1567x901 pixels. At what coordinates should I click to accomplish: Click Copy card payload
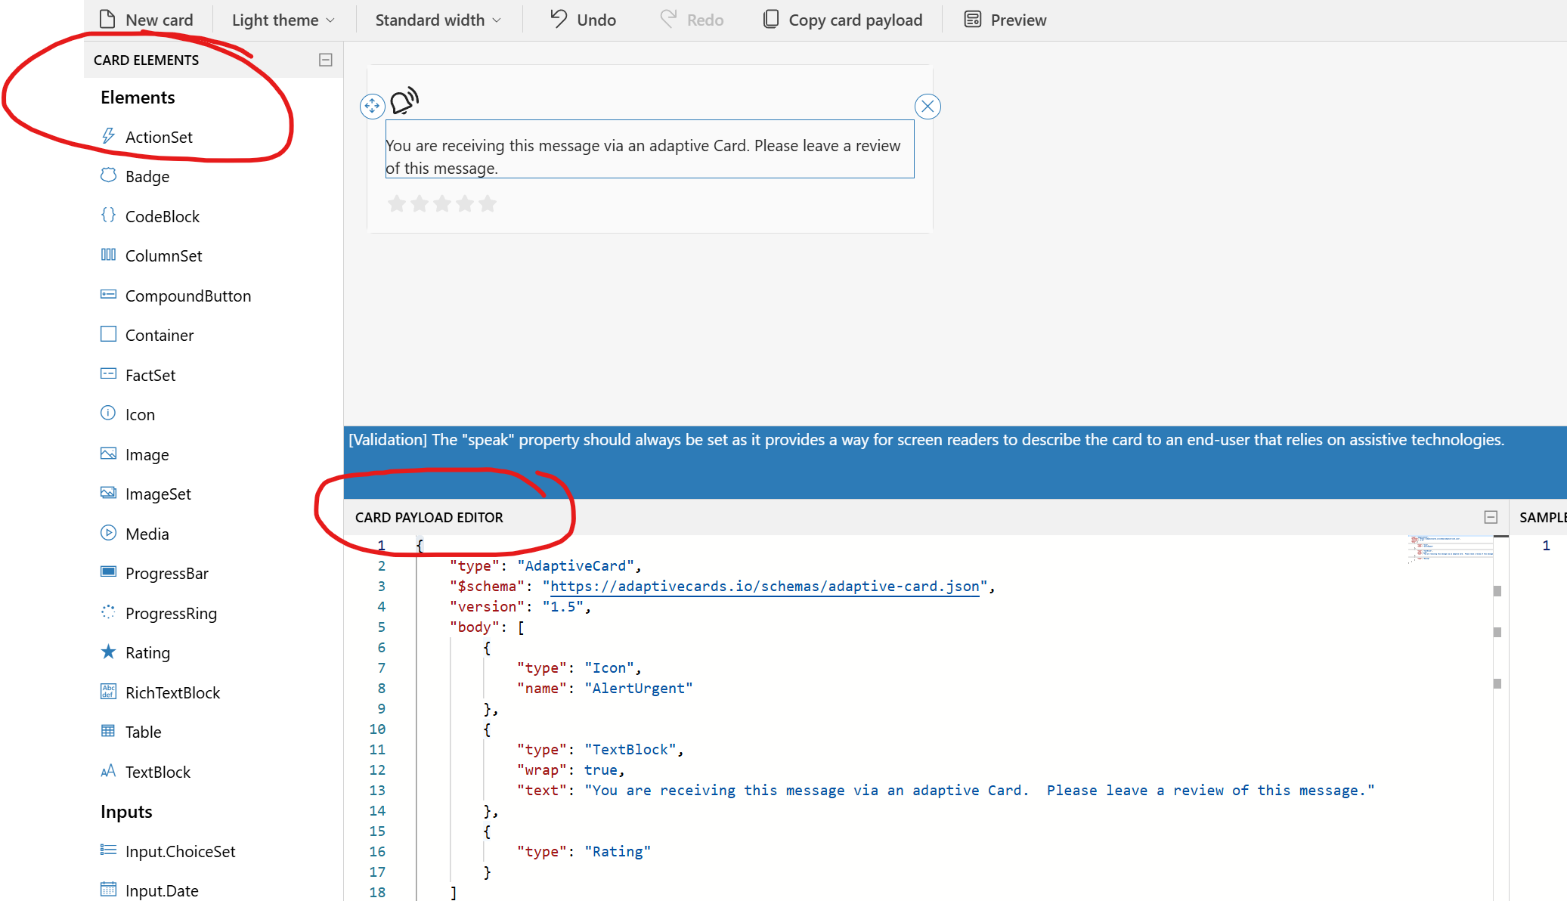[843, 20]
